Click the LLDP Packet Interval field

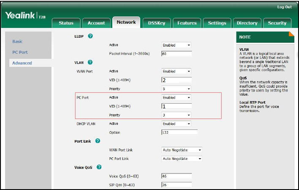point(177,54)
